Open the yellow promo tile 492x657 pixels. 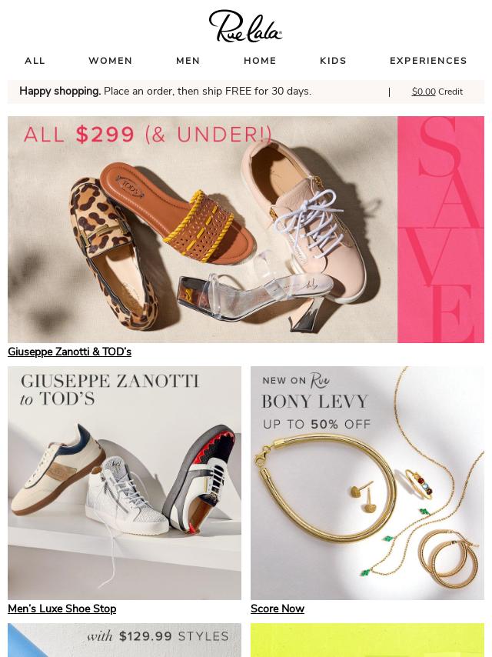367,640
